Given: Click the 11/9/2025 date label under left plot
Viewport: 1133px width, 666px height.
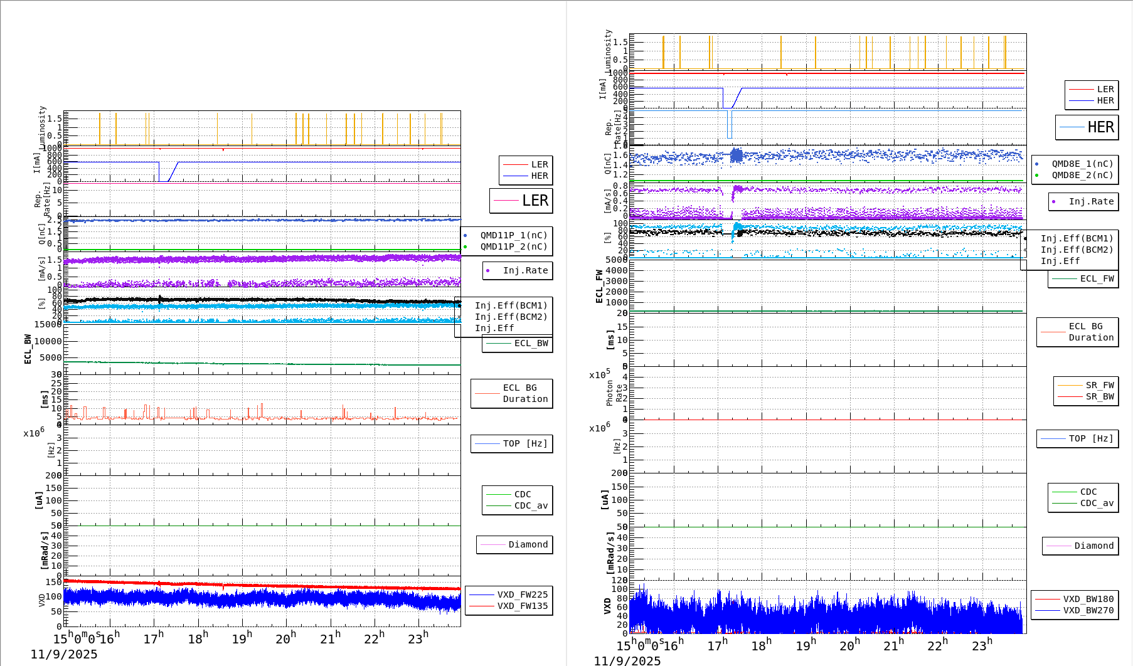Looking at the screenshot, I should pos(64,654).
